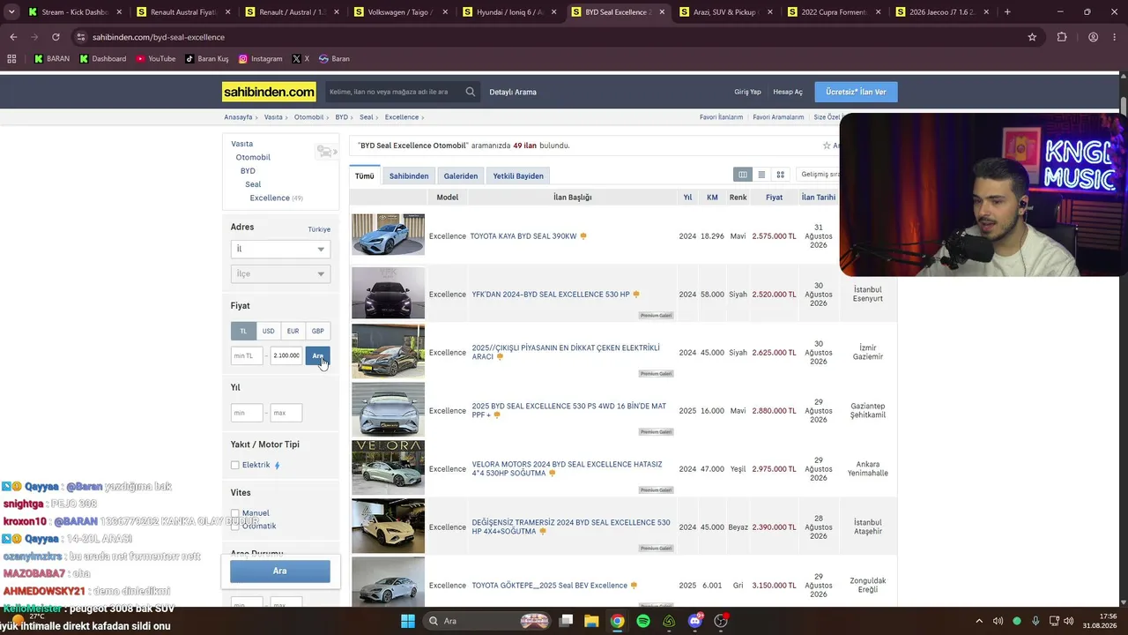Open the Gelişmiş sıralama sort dropdown

point(820,175)
